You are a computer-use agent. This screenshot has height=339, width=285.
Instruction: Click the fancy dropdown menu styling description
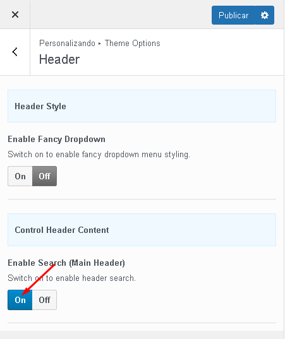[99, 155]
